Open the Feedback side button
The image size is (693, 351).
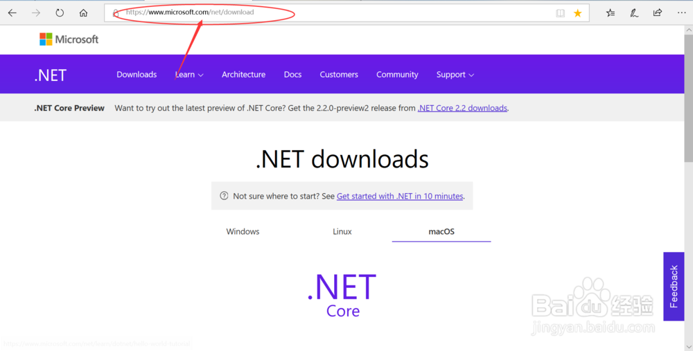(674, 286)
